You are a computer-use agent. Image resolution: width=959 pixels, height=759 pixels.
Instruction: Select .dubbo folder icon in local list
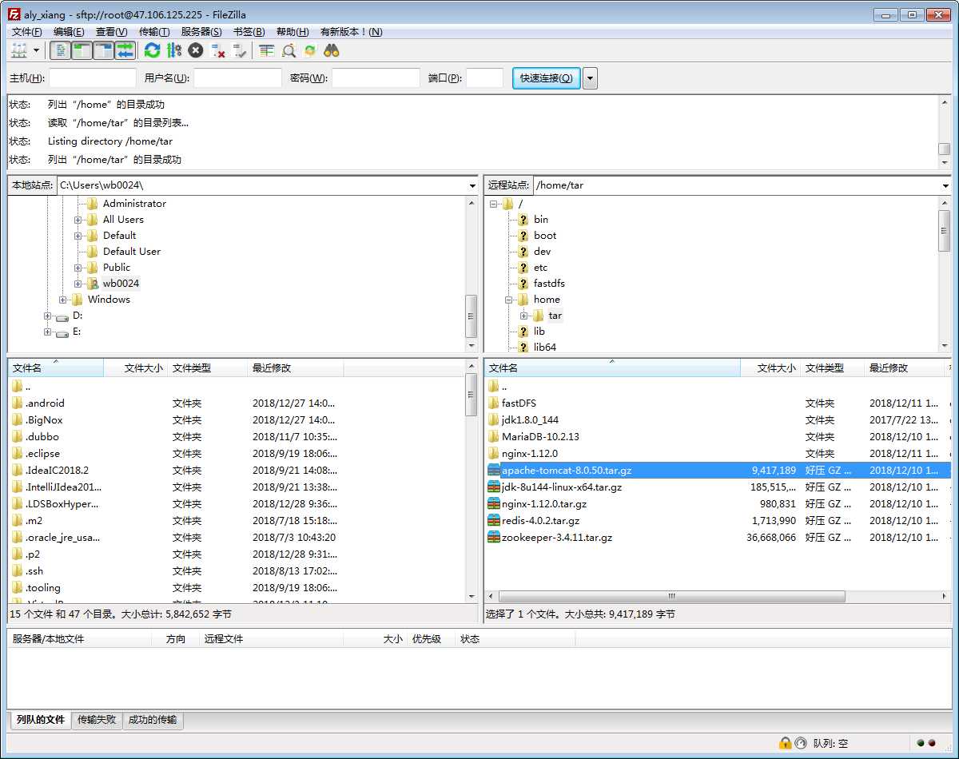tap(18, 437)
